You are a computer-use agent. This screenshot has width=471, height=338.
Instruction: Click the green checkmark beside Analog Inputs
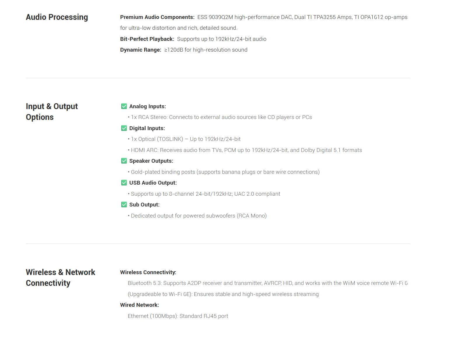(124, 106)
